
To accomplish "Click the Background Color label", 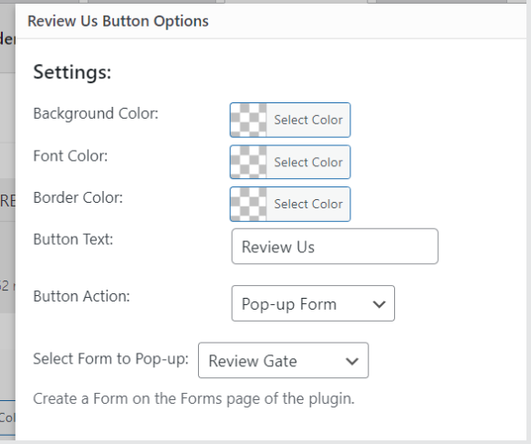I will click(96, 113).
